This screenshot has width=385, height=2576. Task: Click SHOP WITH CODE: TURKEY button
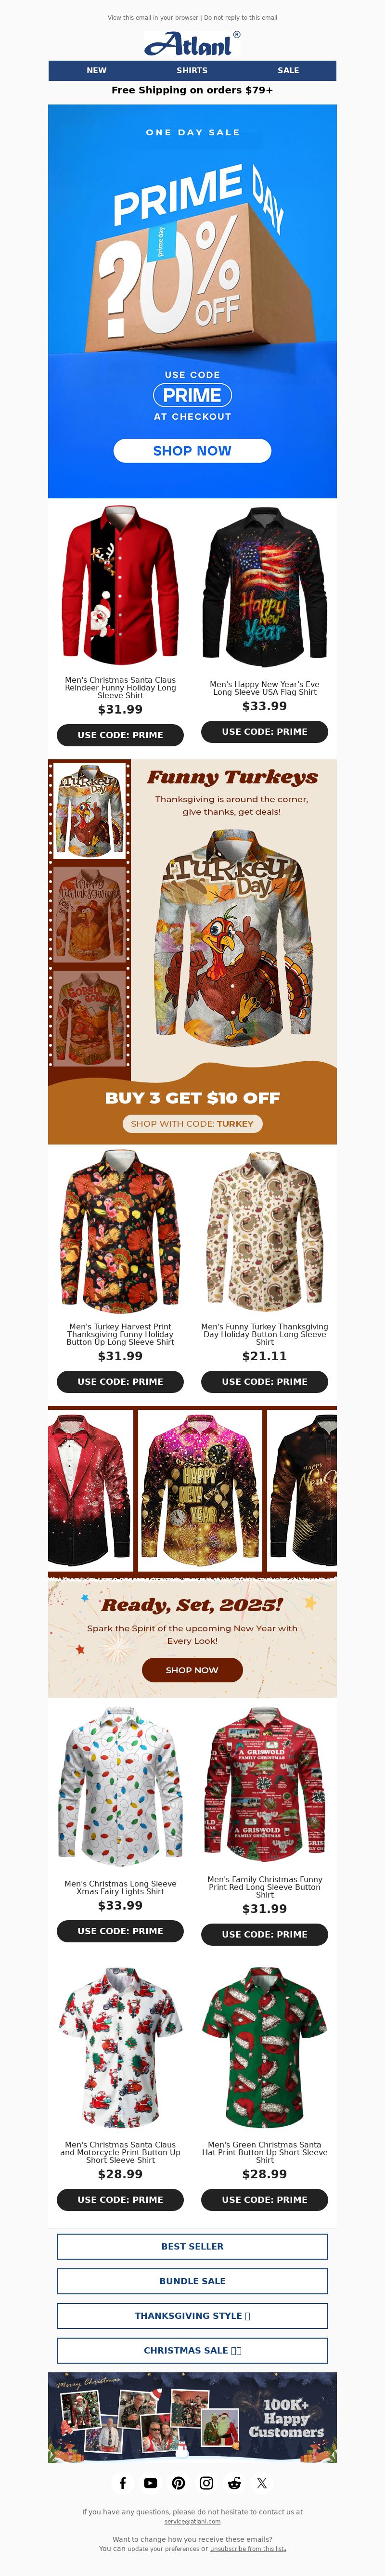click(192, 1123)
